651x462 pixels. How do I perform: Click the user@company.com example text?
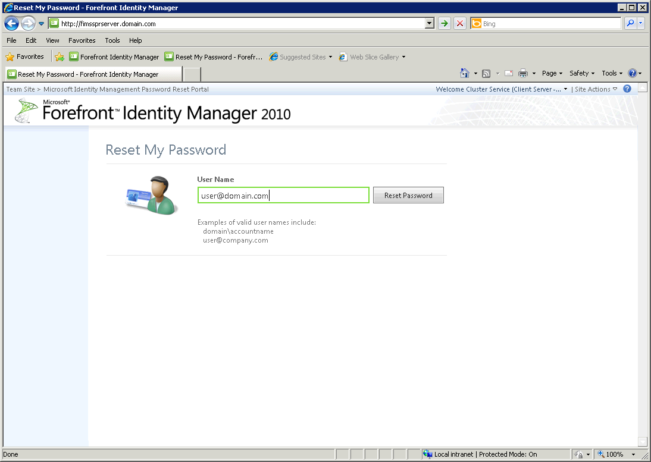(x=236, y=241)
